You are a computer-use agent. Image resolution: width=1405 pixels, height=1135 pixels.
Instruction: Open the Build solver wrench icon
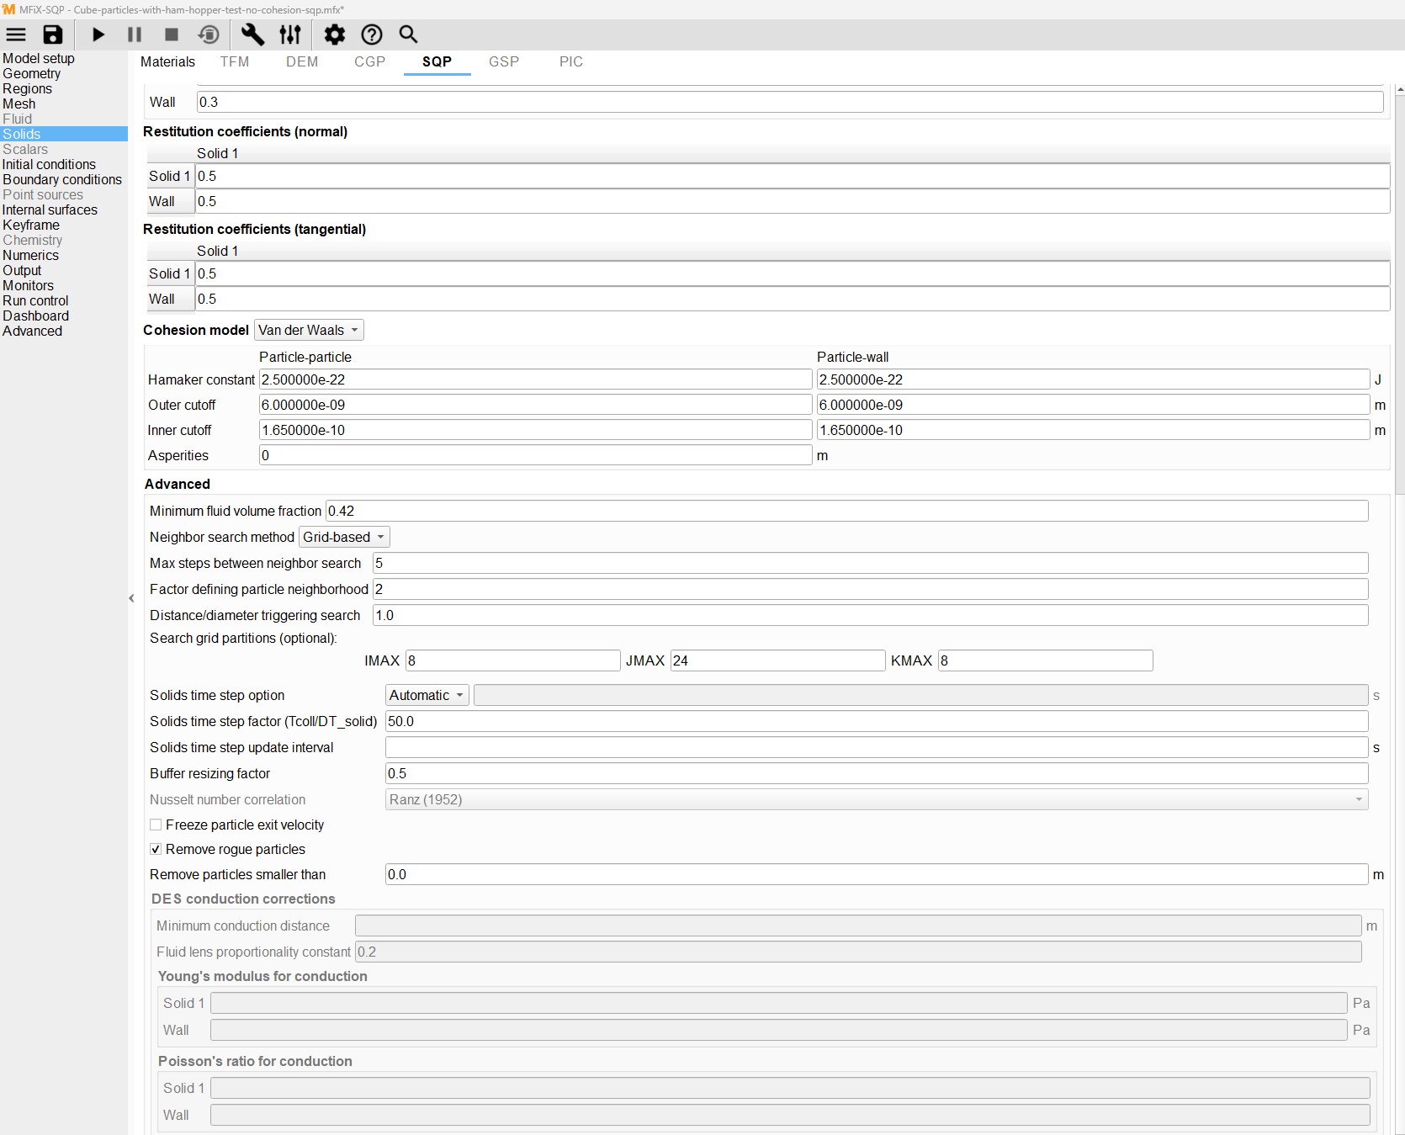[252, 34]
